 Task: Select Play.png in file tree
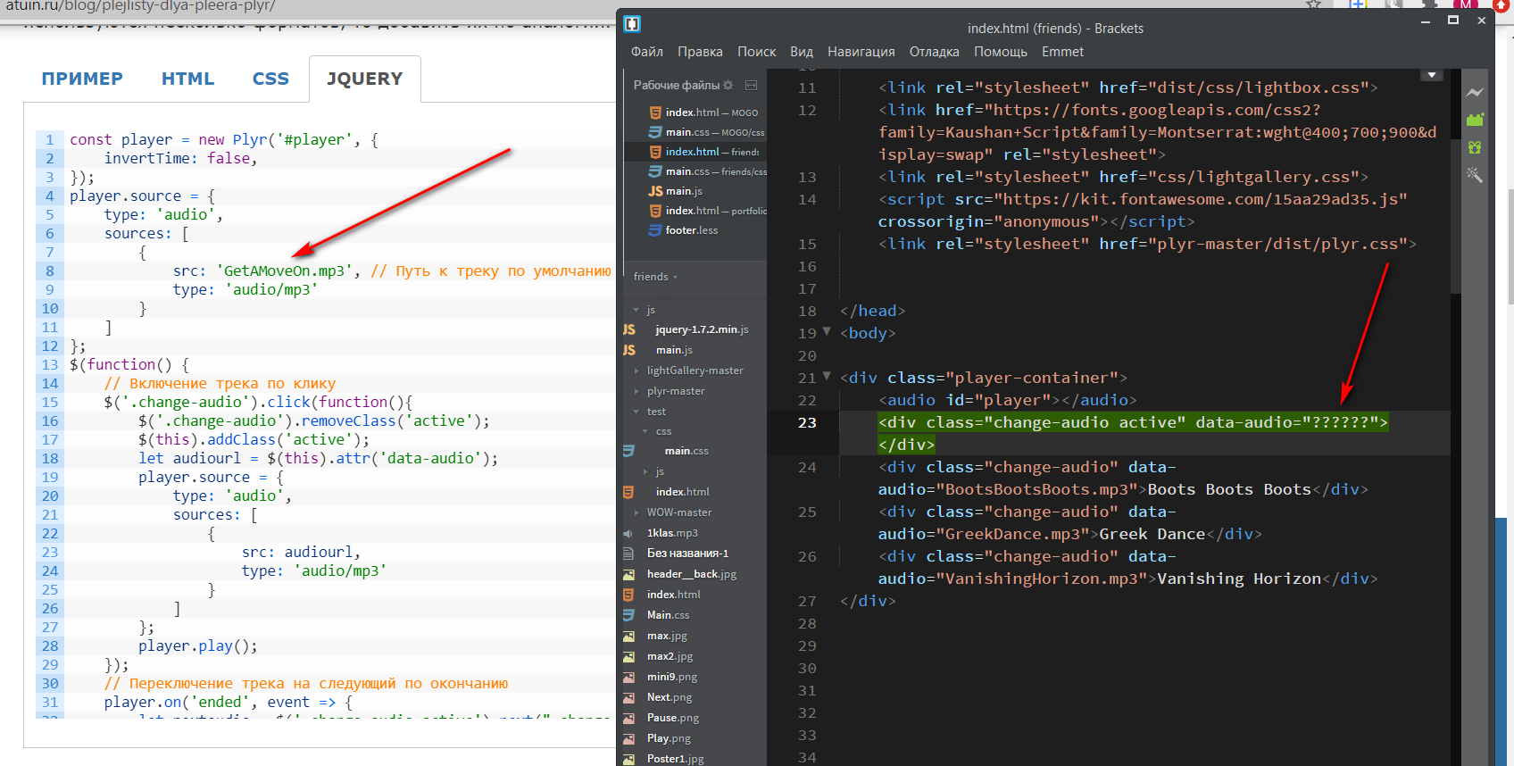click(x=669, y=738)
